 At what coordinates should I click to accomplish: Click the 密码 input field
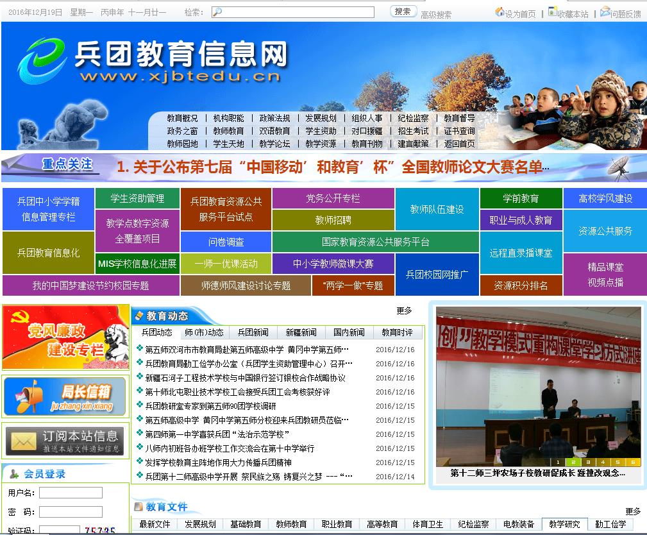tap(71, 512)
